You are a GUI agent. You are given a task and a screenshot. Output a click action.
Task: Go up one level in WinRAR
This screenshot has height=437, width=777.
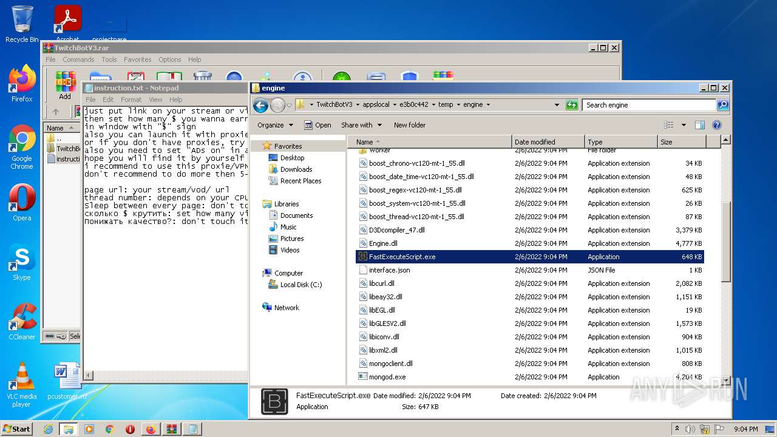coord(56,112)
